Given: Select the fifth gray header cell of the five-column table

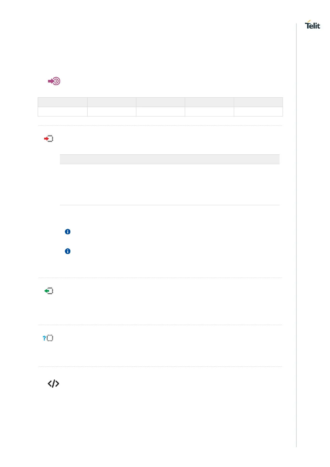Looking at the screenshot, I should pyautogui.click(x=258, y=102).
